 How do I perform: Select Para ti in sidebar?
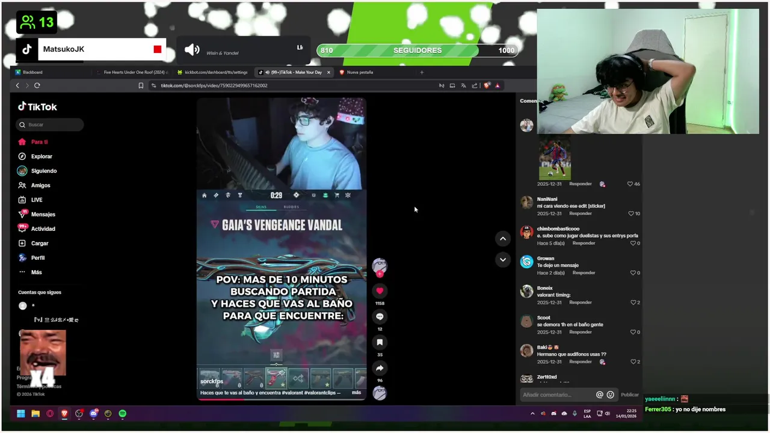[x=32, y=142]
